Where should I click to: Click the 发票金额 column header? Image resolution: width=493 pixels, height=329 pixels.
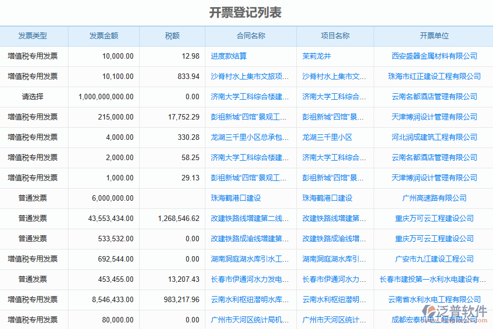click(104, 36)
